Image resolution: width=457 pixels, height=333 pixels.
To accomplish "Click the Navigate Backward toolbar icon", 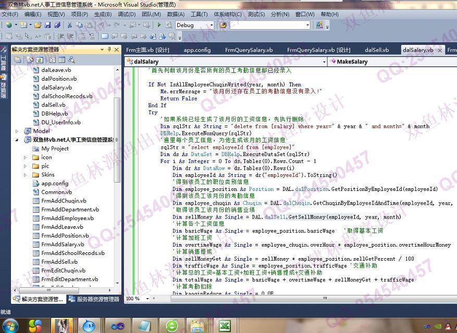I will tap(132, 25).
